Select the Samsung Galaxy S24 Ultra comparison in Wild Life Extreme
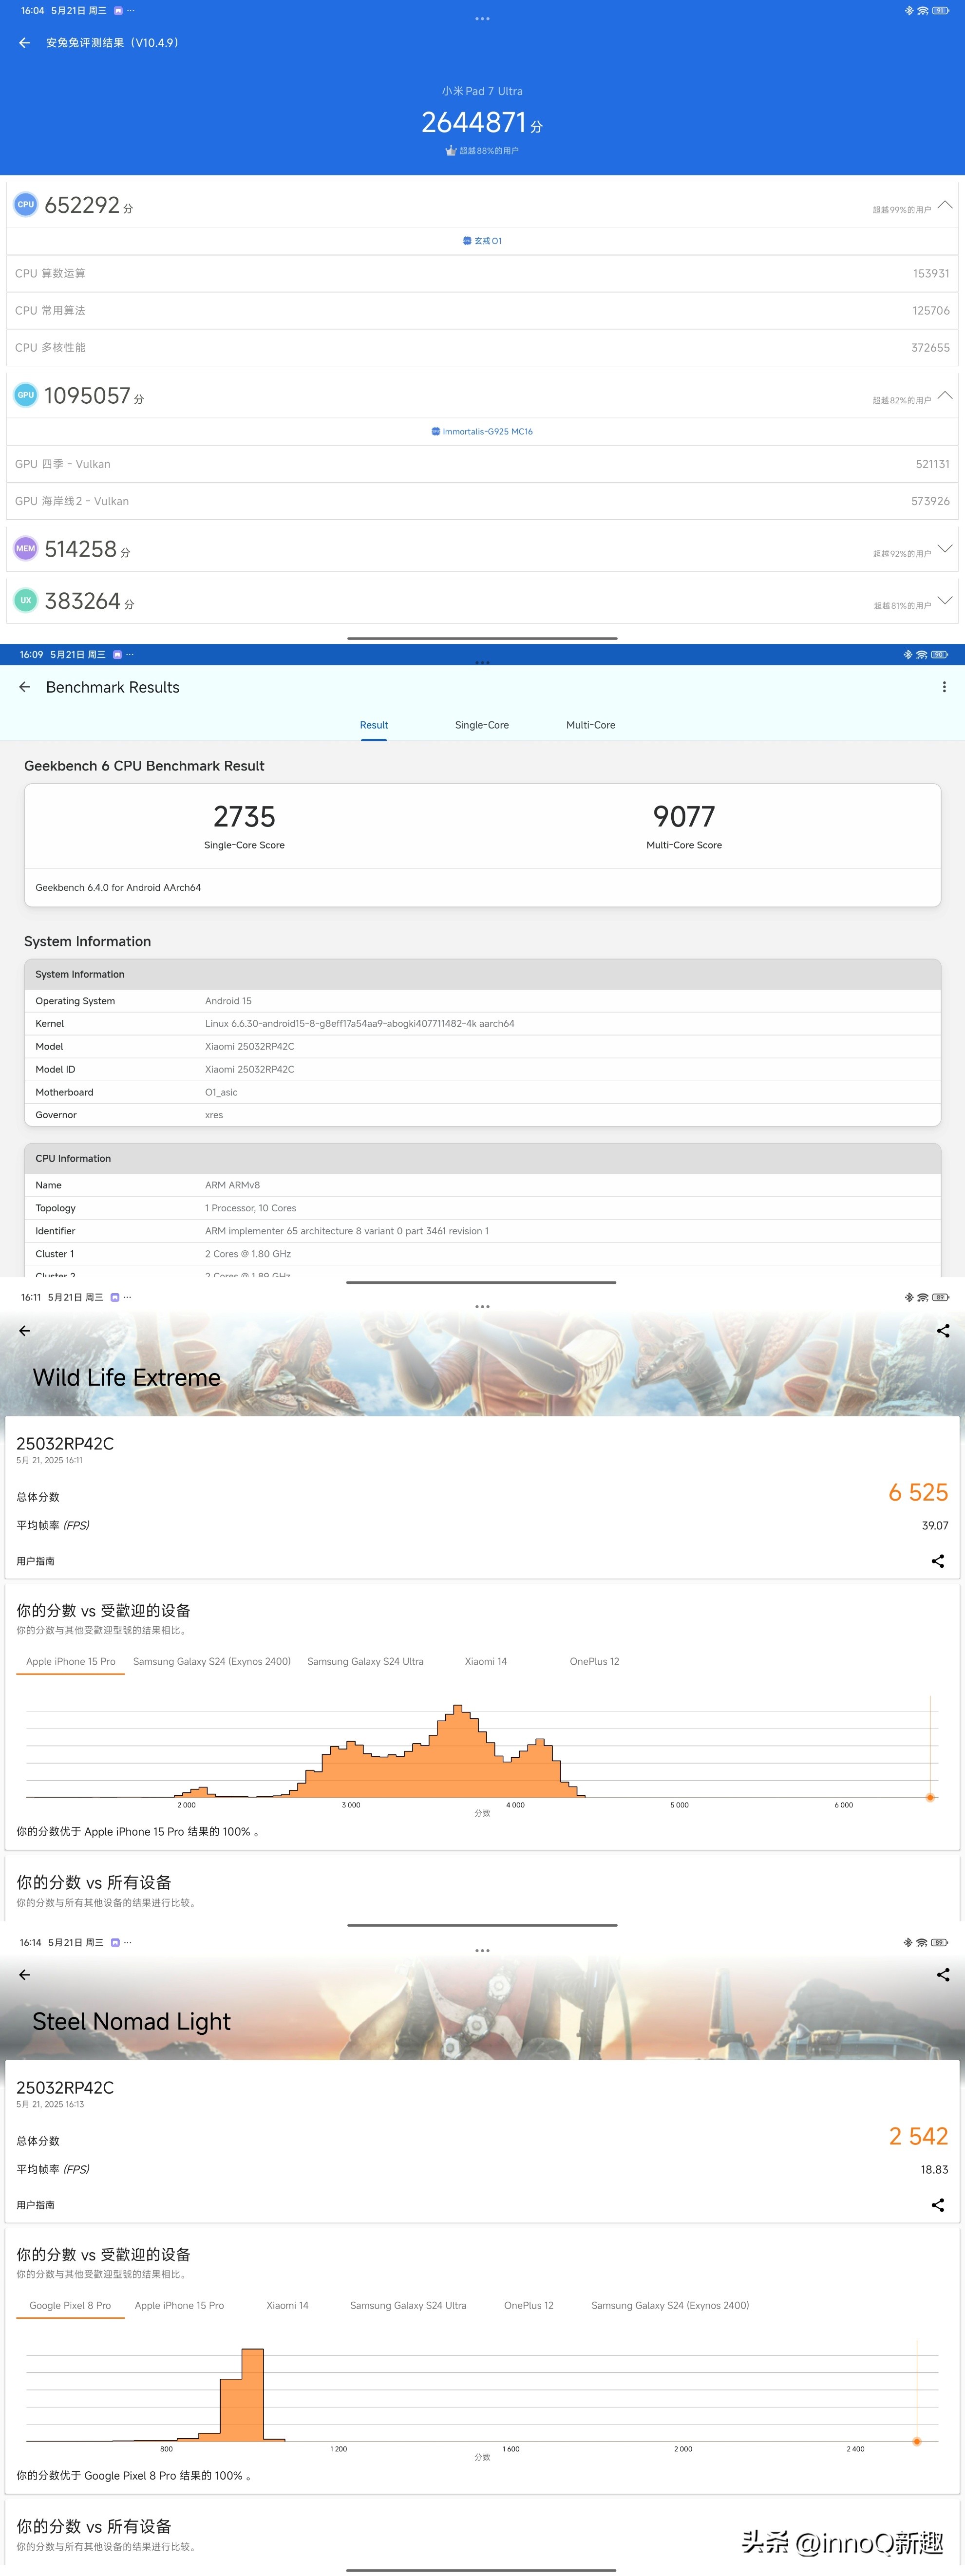The image size is (965, 2576). (x=365, y=1662)
